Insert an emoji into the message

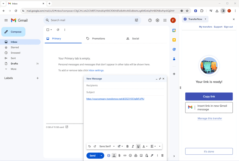click(x=130, y=155)
